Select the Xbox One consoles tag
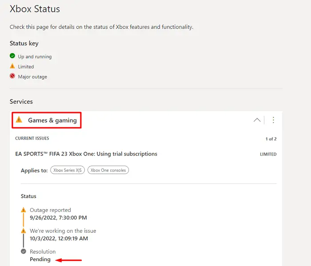Viewport: 311px width, 266px height. [108, 170]
